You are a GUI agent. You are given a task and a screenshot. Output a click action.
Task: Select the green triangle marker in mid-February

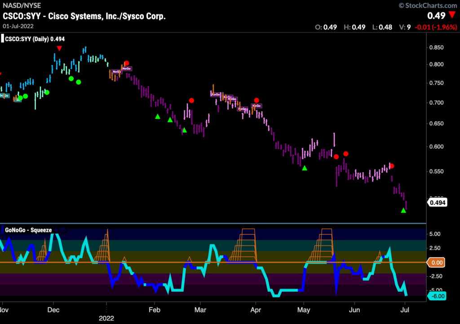click(x=170, y=120)
